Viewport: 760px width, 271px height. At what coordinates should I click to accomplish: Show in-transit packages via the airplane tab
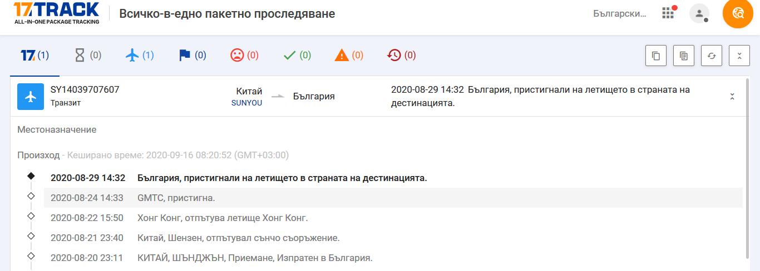coord(140,55)
